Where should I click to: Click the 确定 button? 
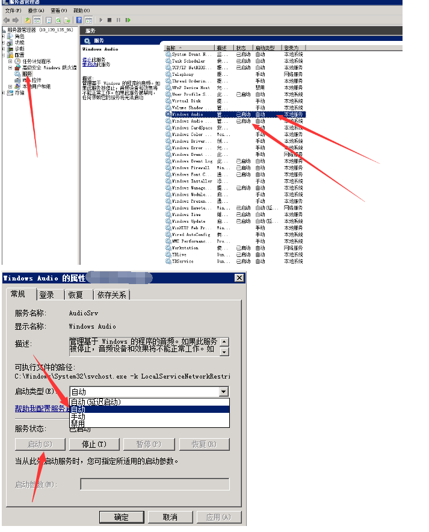point(121,517)
